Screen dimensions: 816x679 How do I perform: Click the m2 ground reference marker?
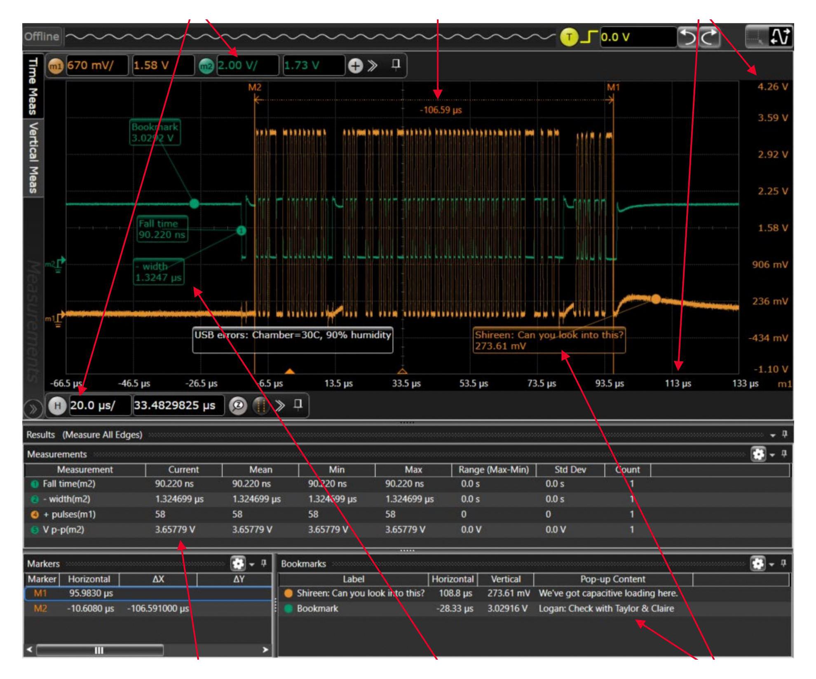click(x=56, y=265)
